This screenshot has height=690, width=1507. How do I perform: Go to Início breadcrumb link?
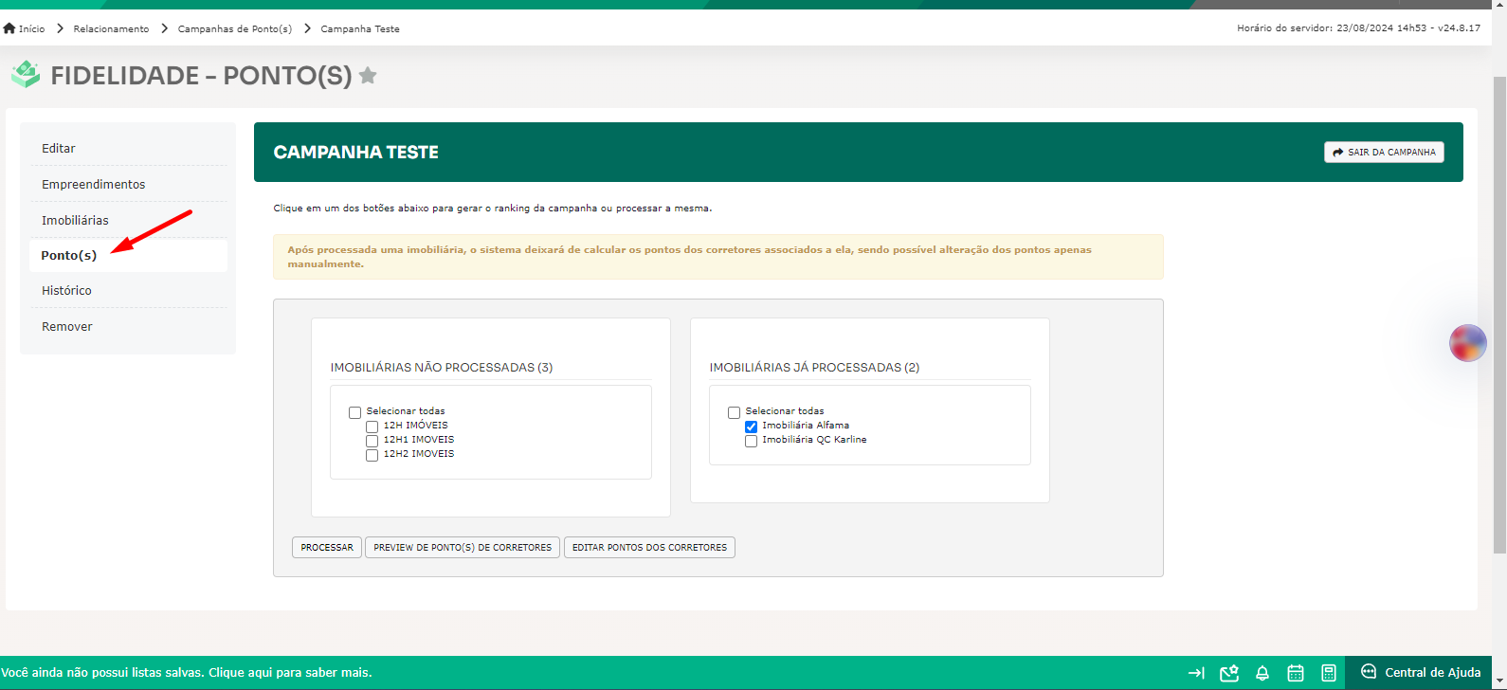pos(32,28)
